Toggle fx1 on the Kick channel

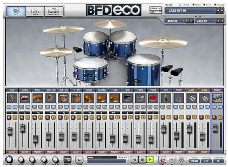point(9,107)
